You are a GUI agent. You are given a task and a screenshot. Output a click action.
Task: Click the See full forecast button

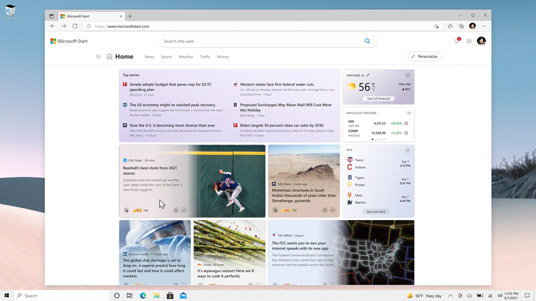click(378, 98)
